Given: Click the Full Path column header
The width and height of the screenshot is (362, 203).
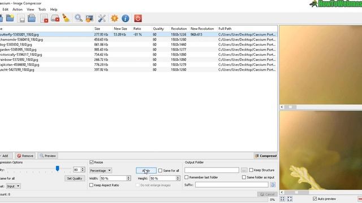Looking at the screenshot, I should click(225, 29).
